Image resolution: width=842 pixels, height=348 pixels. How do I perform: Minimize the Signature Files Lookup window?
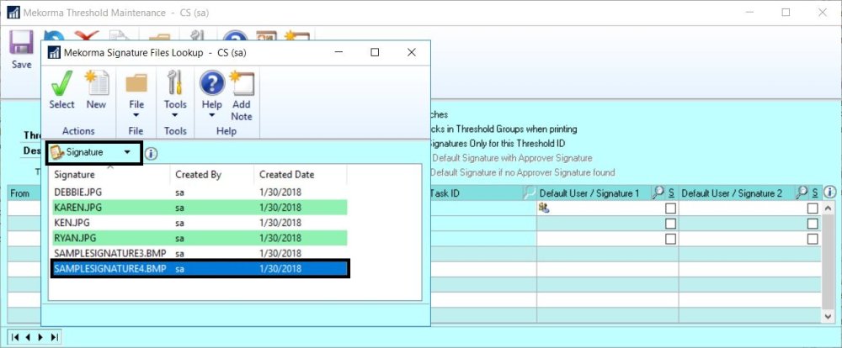338,52
